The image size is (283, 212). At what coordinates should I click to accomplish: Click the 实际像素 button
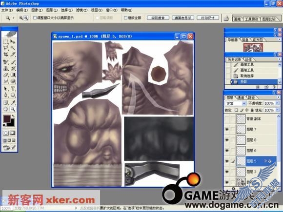[158, 18]
